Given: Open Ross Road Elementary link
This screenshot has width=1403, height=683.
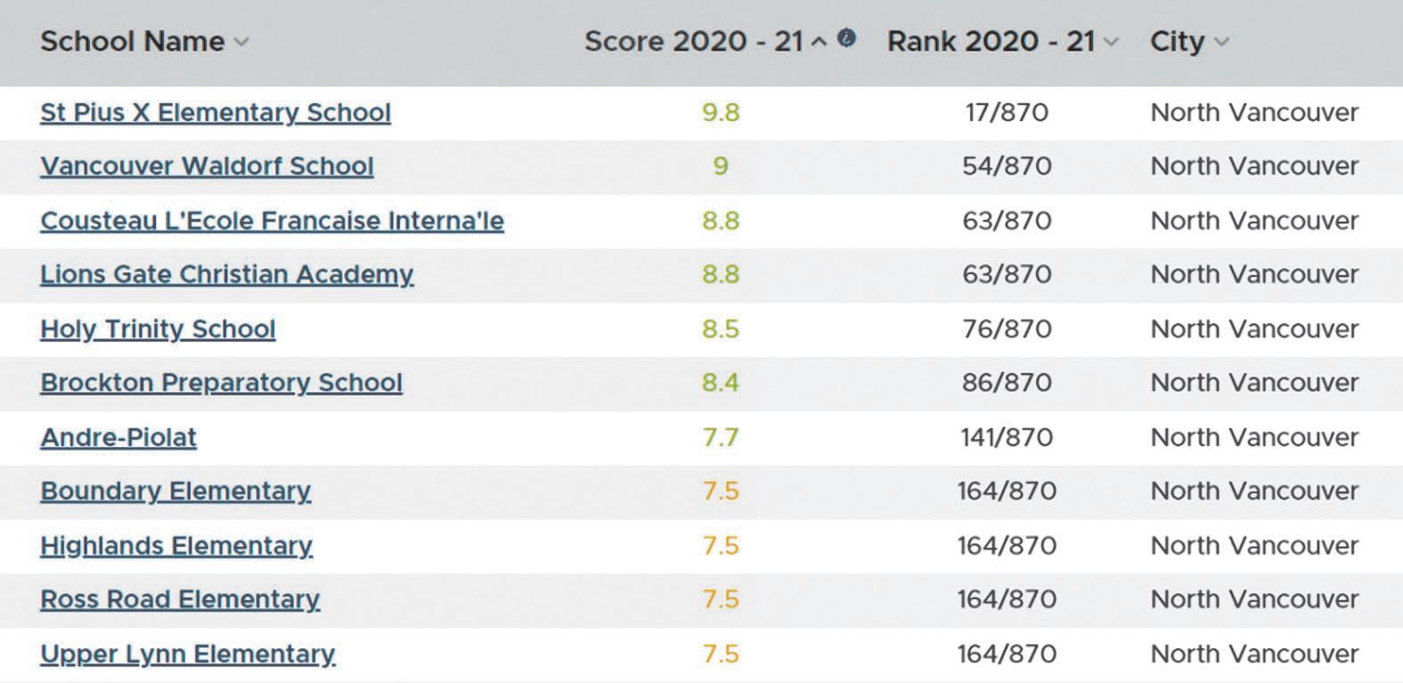Looking at the screenshot, I should (x=180, y=599).
